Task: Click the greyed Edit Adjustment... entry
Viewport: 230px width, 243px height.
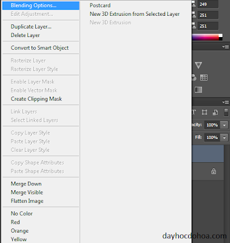Action: [x=32, y=14]
